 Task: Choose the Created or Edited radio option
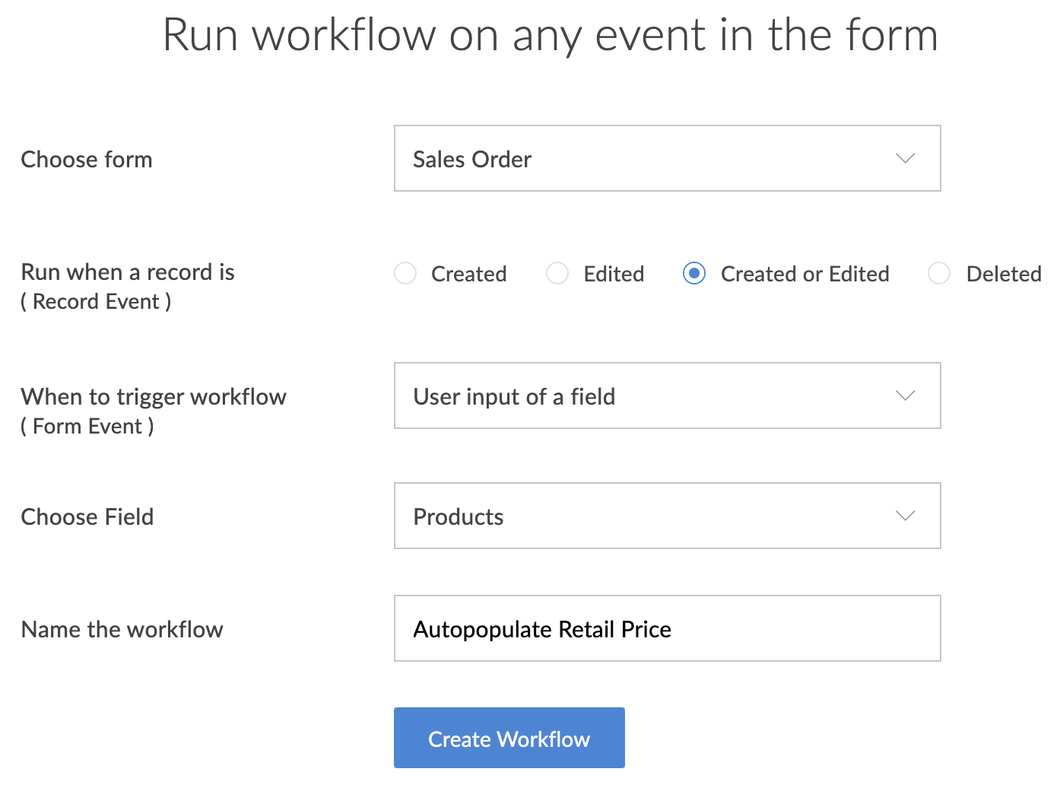(x=694, y=273)
